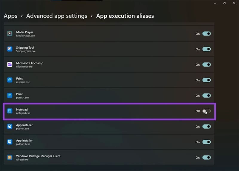Click the Media Player app icon

(x=10, y=33)
